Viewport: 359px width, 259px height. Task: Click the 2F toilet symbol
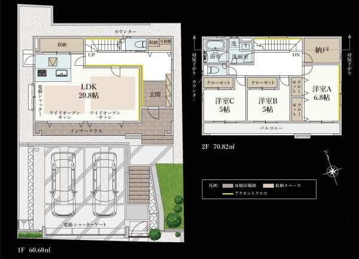(x=213, y=71)
